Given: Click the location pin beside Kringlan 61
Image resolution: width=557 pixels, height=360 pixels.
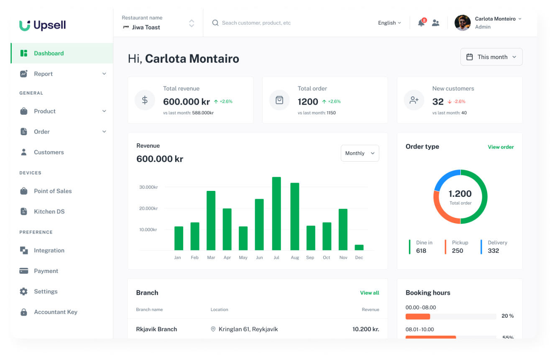Looking at the screenshot, I should pos(213,329).
